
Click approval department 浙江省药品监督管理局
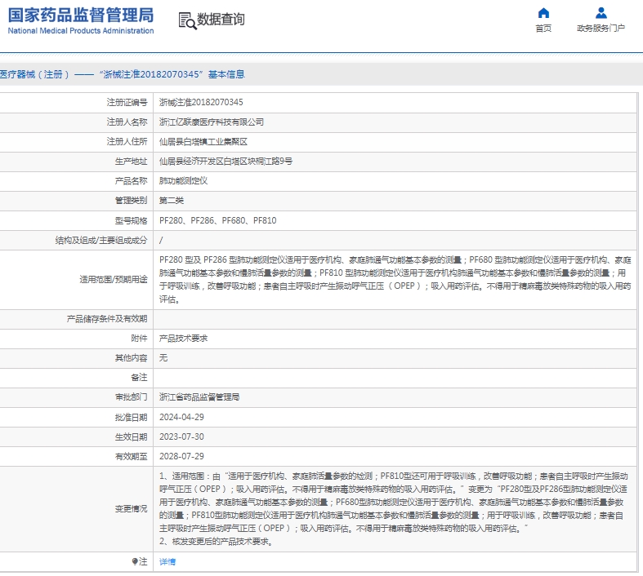click(199, 397)
